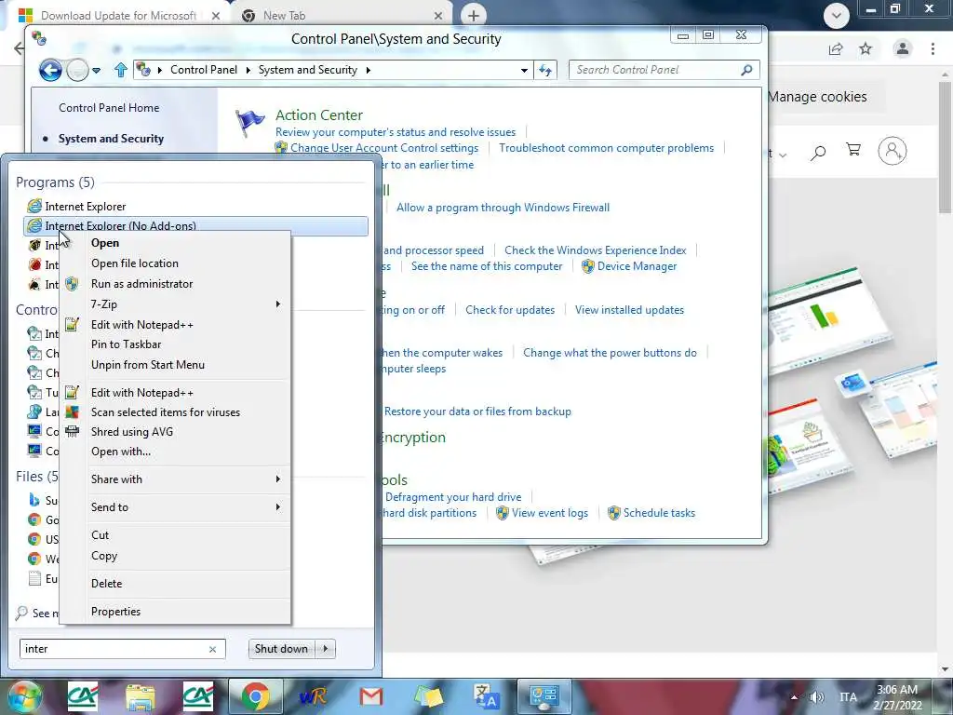
Task: Open the Gmail icon on the taskbar
Action: tap(370, 696)
